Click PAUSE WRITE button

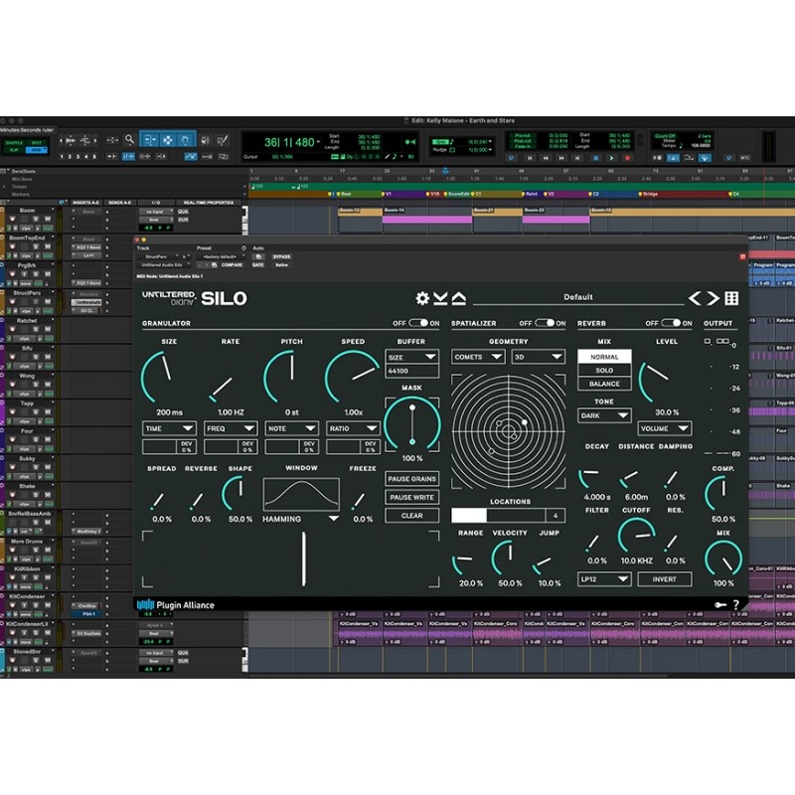click(411, 498)
